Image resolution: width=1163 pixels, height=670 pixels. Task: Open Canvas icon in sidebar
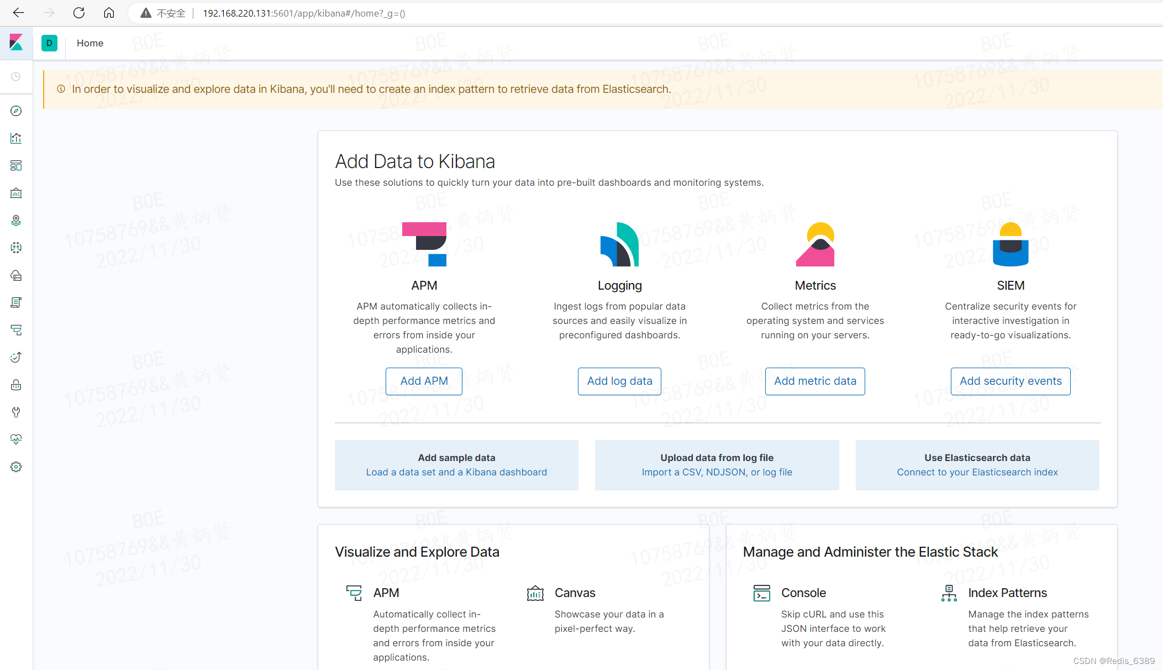[x=16, y=193]
